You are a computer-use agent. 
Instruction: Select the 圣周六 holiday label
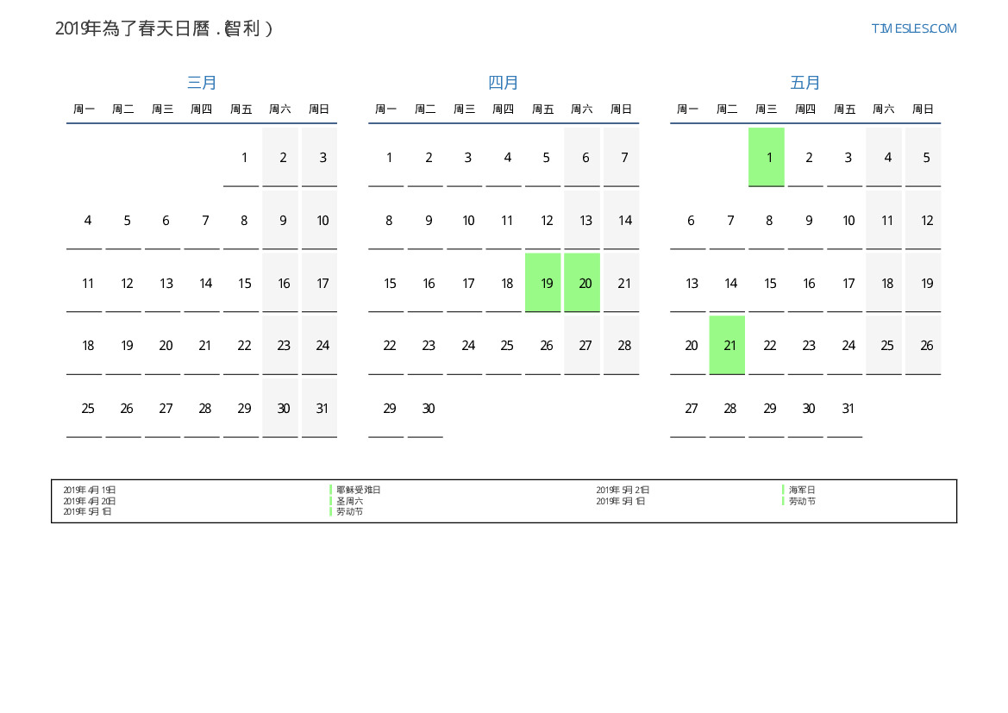[349, 501]
